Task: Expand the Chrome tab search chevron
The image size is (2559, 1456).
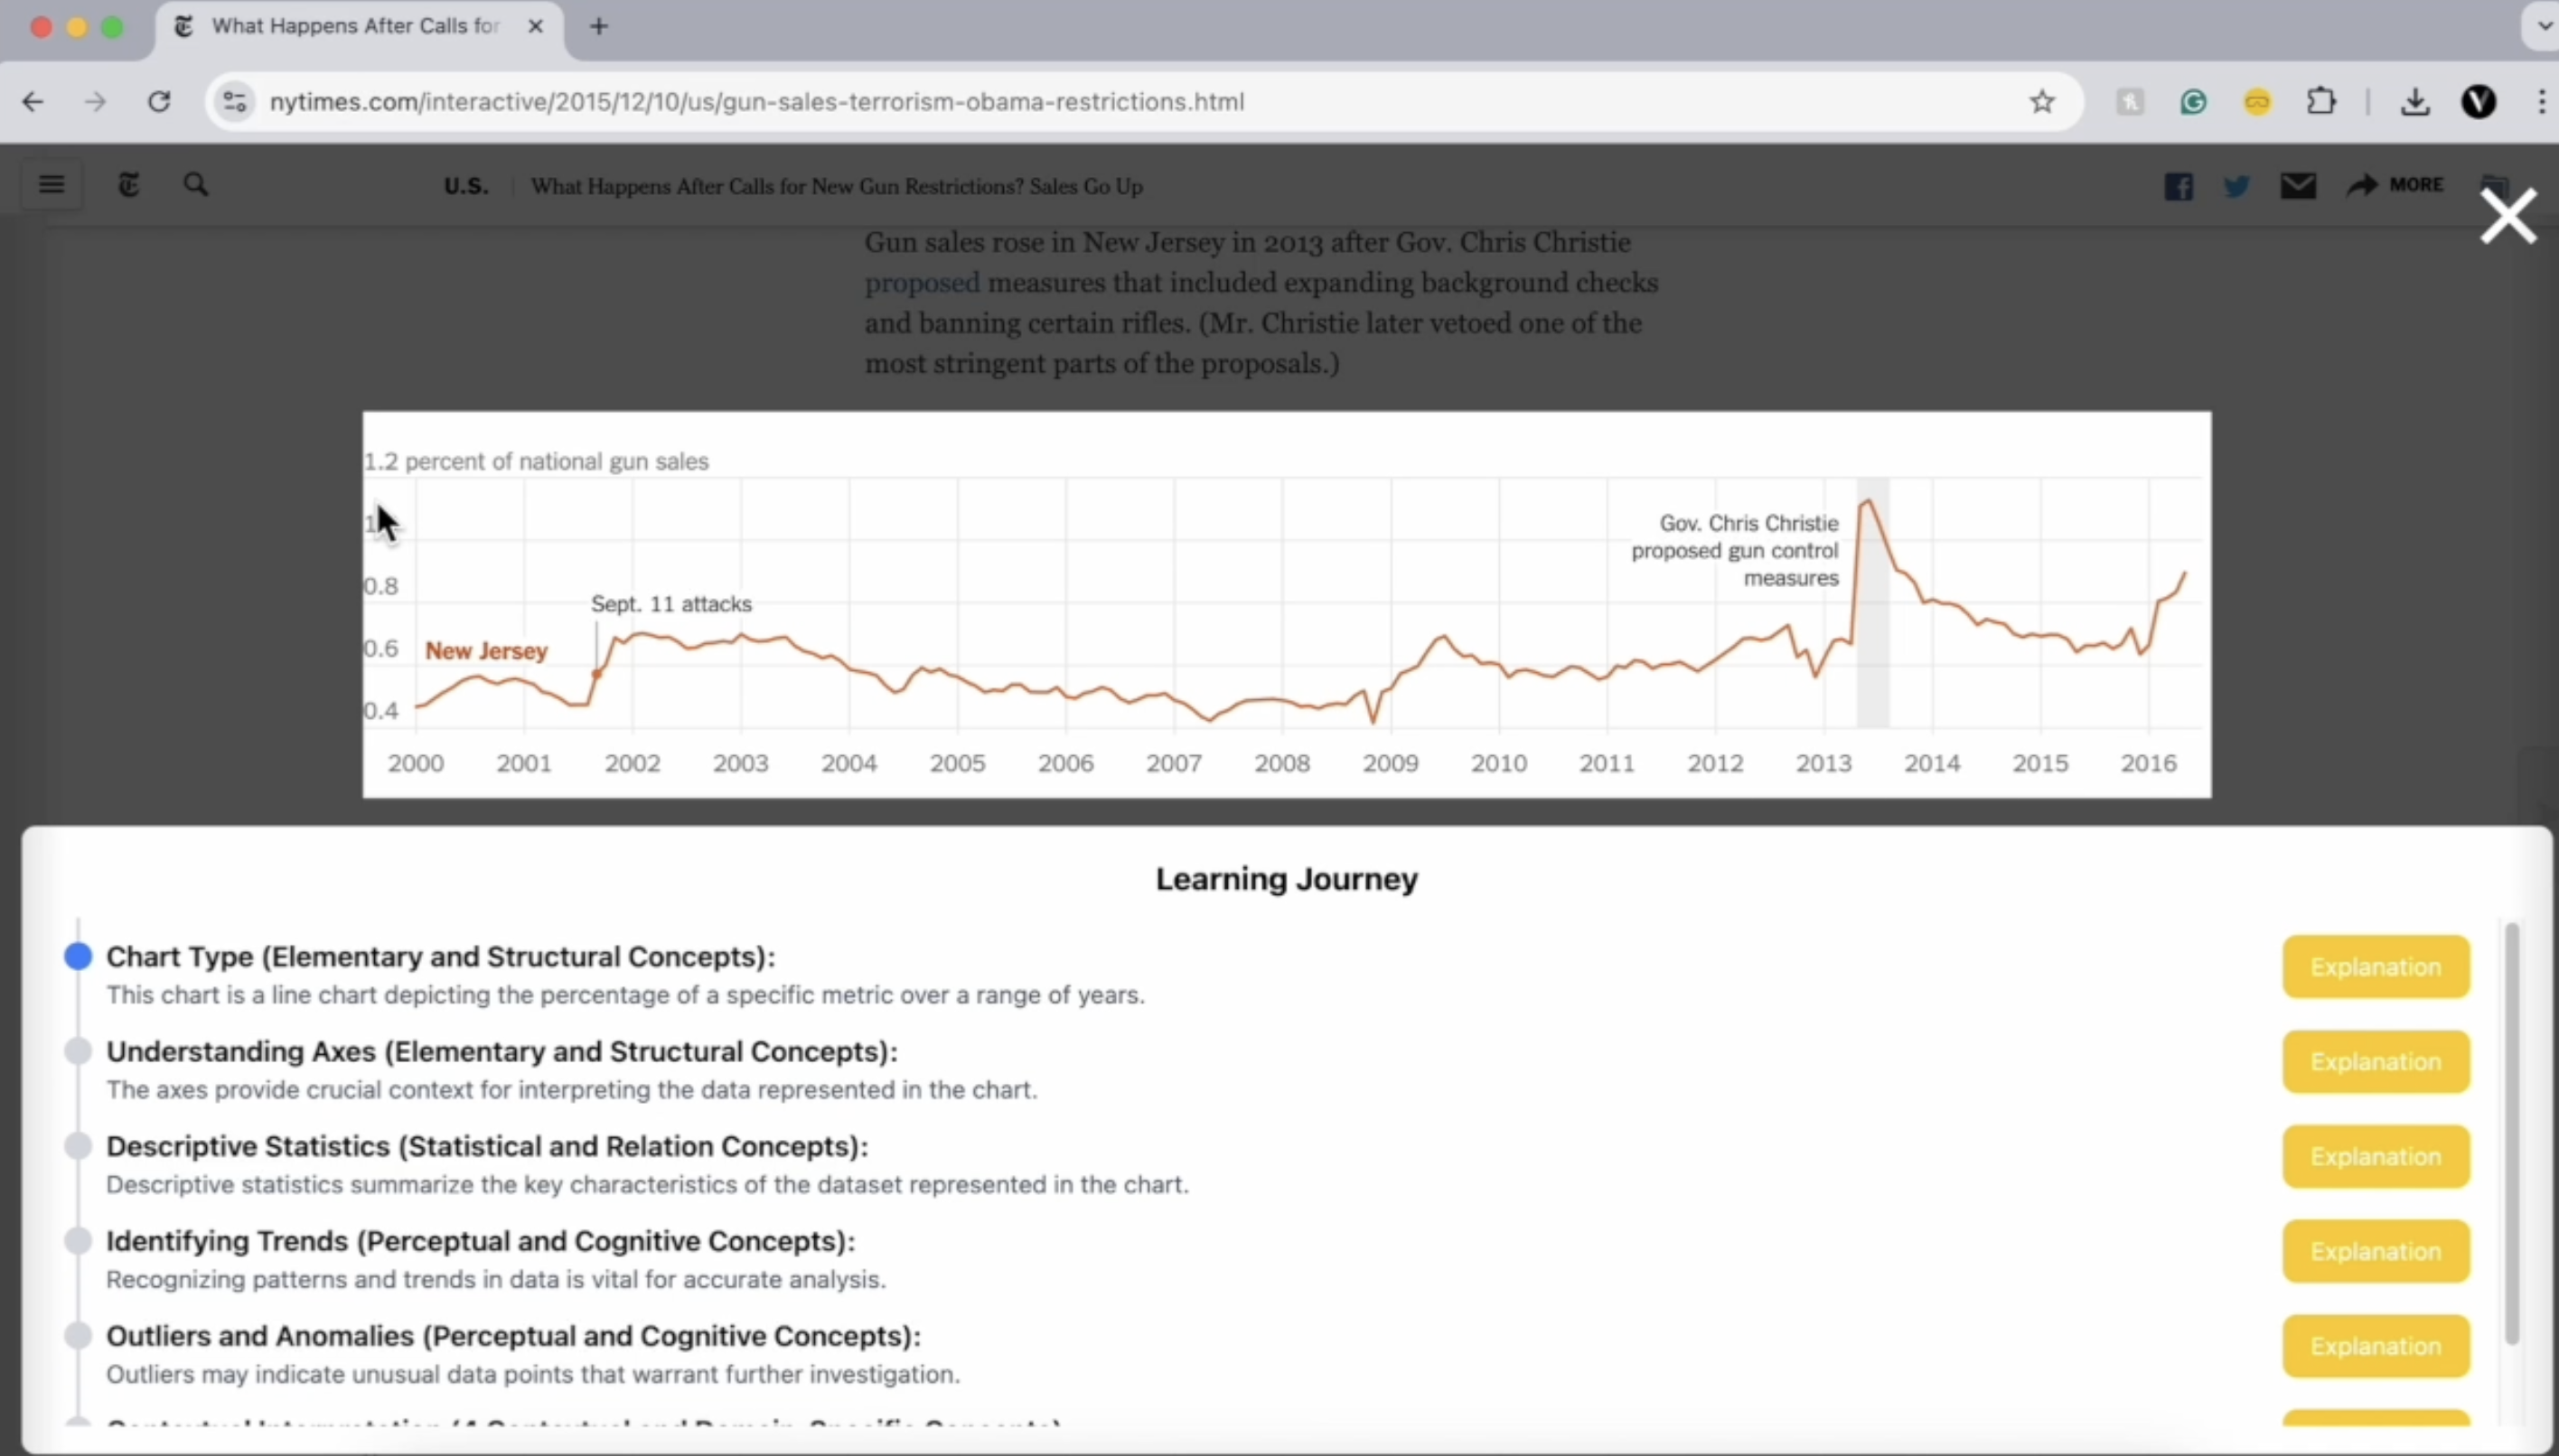Action: [2544, 25]
